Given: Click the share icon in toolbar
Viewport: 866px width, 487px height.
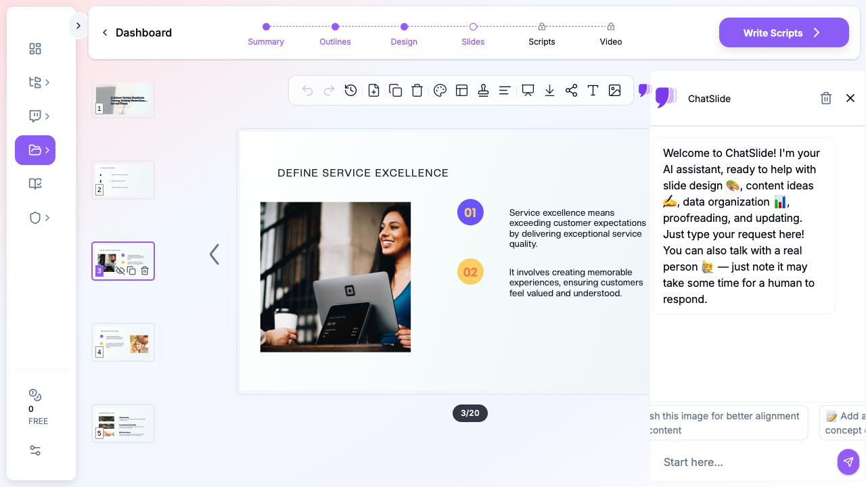Looking at the screenshot, I should point(571,91).
